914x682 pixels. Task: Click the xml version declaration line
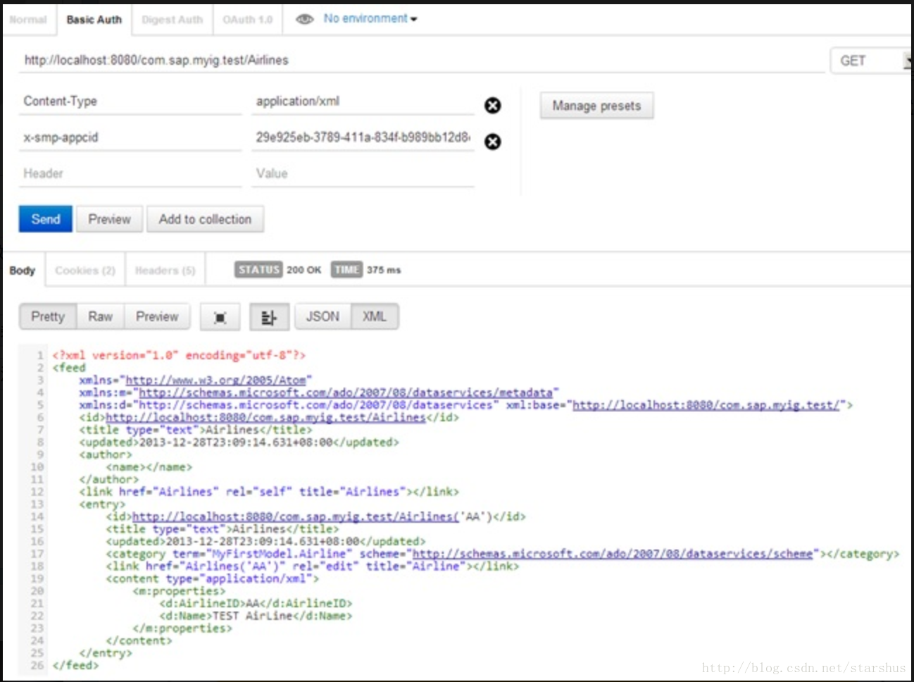click(179, 355)
